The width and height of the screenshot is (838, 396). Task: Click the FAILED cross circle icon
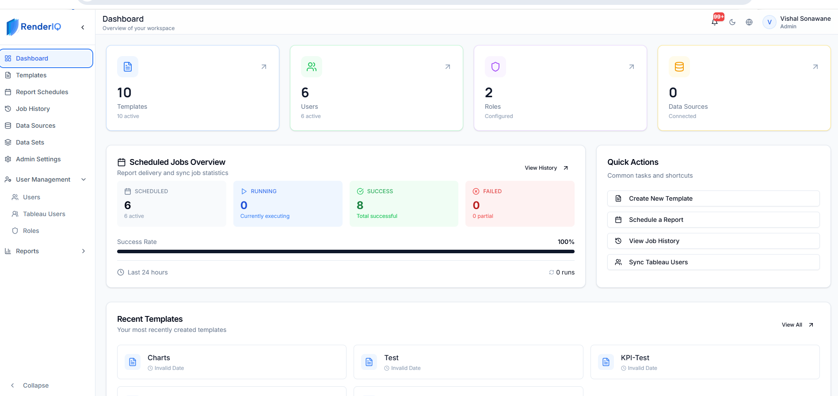476,191
